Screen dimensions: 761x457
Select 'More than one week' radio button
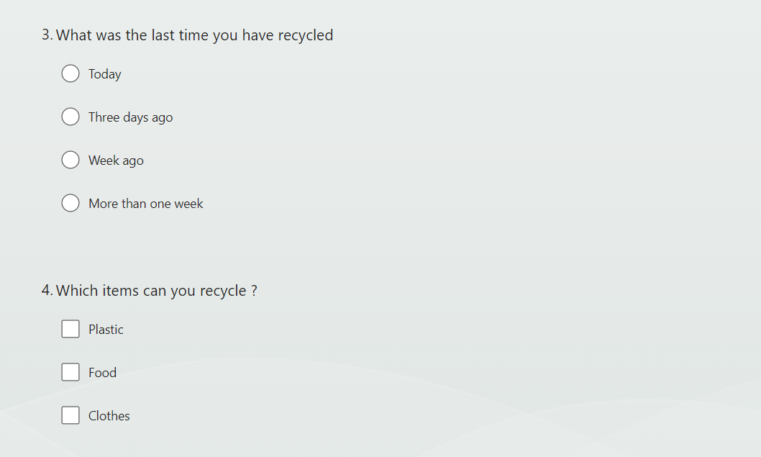click(70, 204)
